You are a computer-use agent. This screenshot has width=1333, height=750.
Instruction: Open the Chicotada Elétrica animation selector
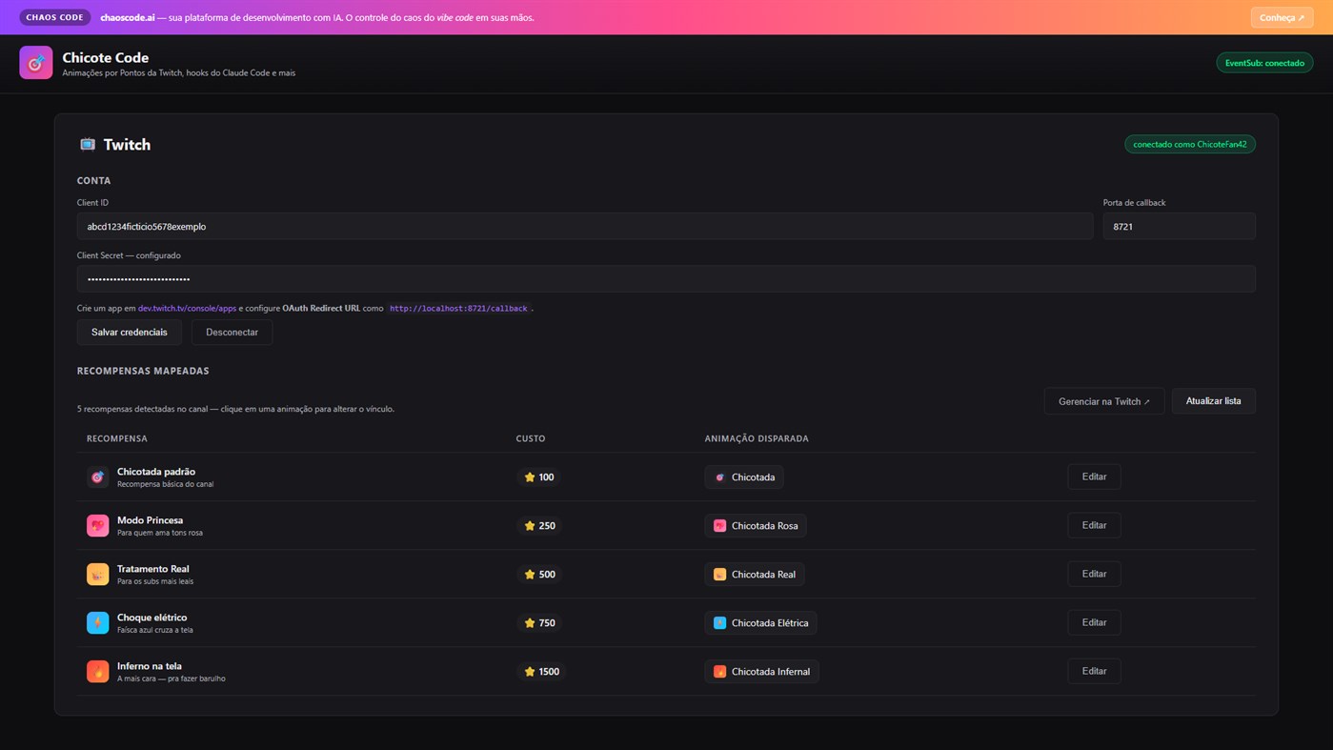coord(760,622)
